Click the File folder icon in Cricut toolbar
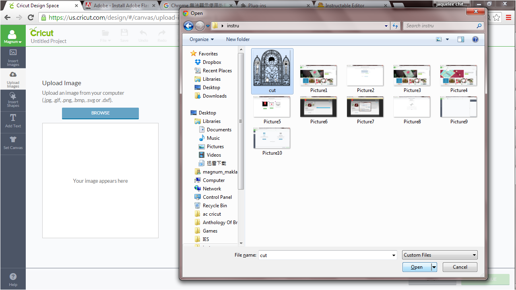 [105, 35]
